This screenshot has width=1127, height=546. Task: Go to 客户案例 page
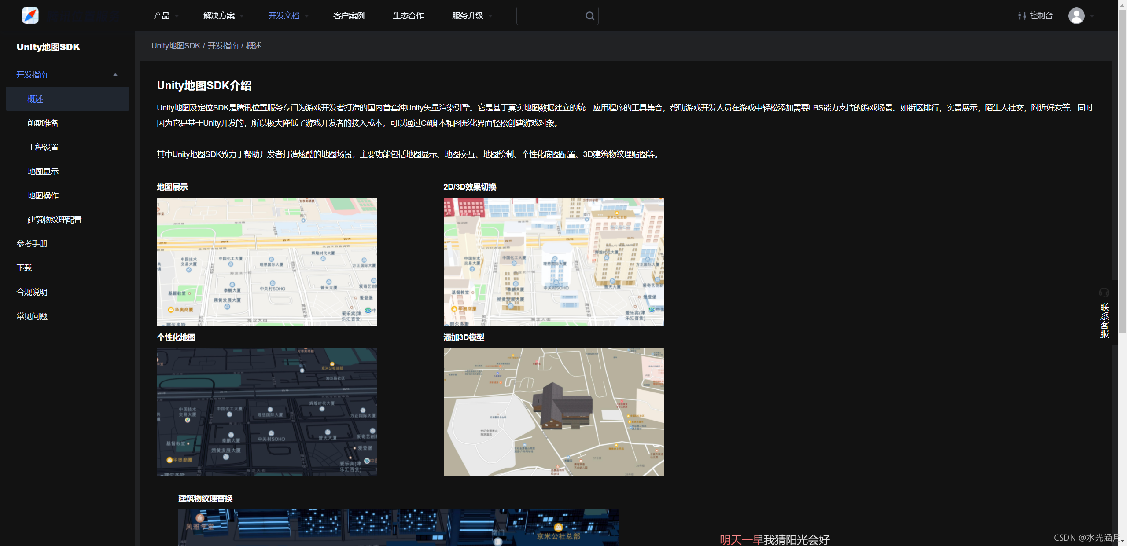tap(349, 16)
